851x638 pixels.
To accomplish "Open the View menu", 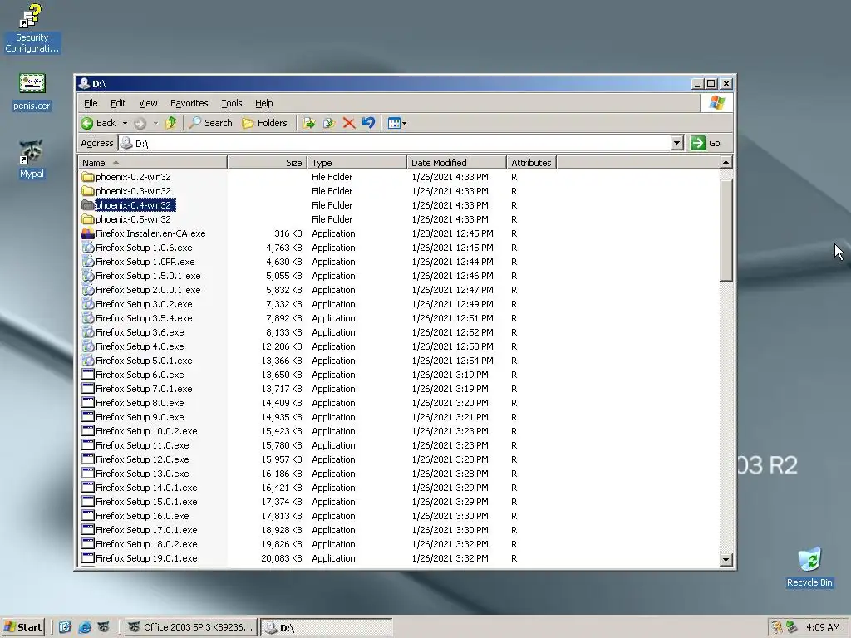I will pyautogui.click(x=148, y=103).
